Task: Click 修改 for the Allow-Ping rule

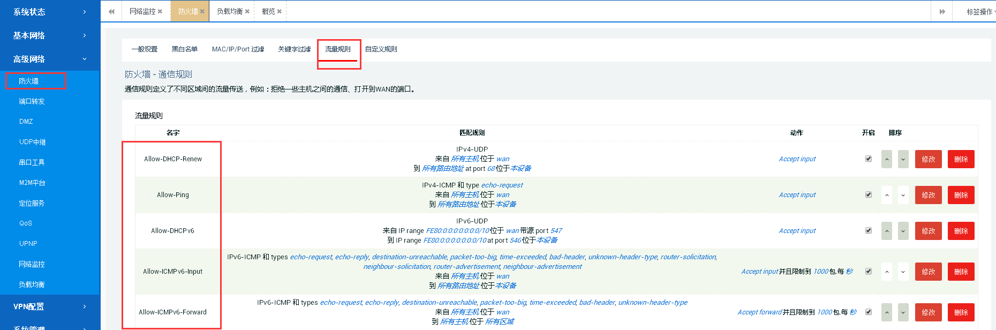Action: 928,195
